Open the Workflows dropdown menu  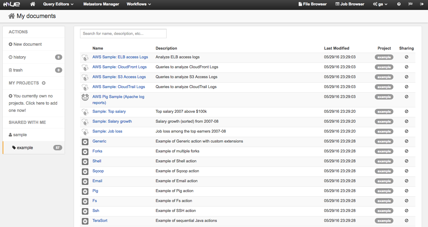point(139,4)
